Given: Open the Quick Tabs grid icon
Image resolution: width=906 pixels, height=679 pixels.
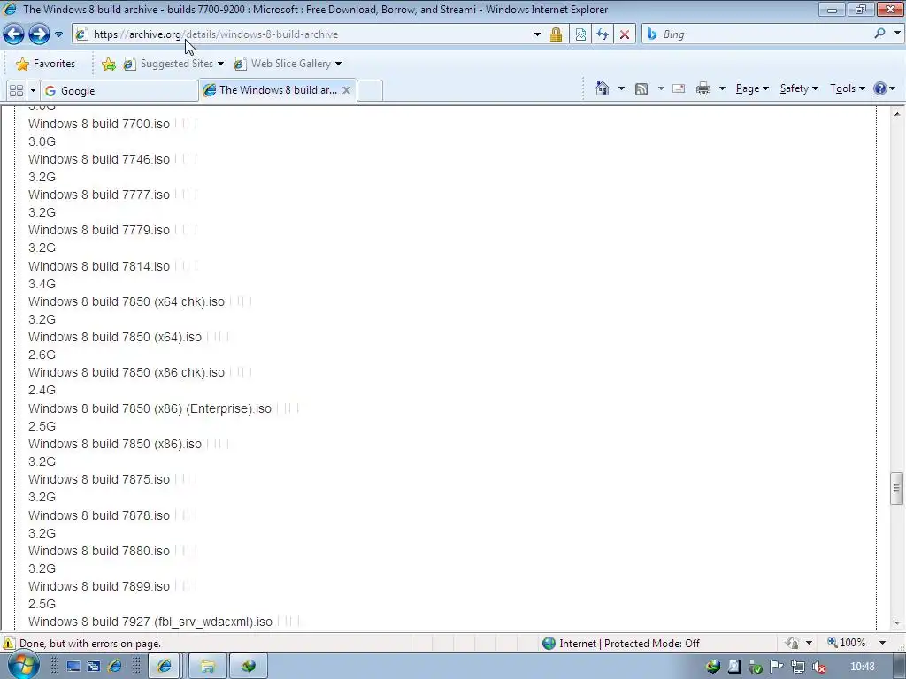Looking at the screenshot, I should pyautogui.click(x=16, y=91).
